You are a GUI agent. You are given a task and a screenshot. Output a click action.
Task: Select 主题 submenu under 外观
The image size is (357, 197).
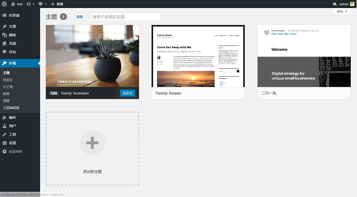6,73
